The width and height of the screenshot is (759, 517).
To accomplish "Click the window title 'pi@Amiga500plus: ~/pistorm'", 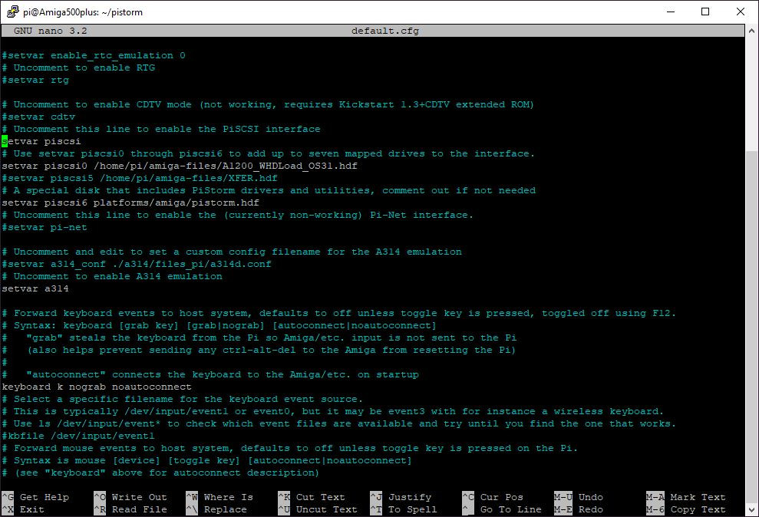I will click(83, 12).
